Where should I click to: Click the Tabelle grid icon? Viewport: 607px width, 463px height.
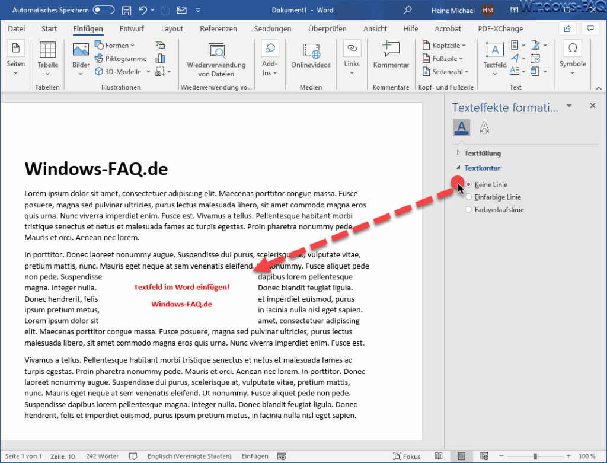point(47,50)
